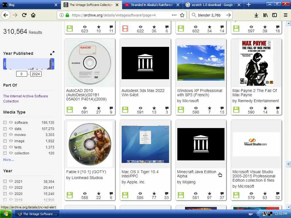291x218 pixels.
Task: Close the Blog tab
Action: pos(56,5)
